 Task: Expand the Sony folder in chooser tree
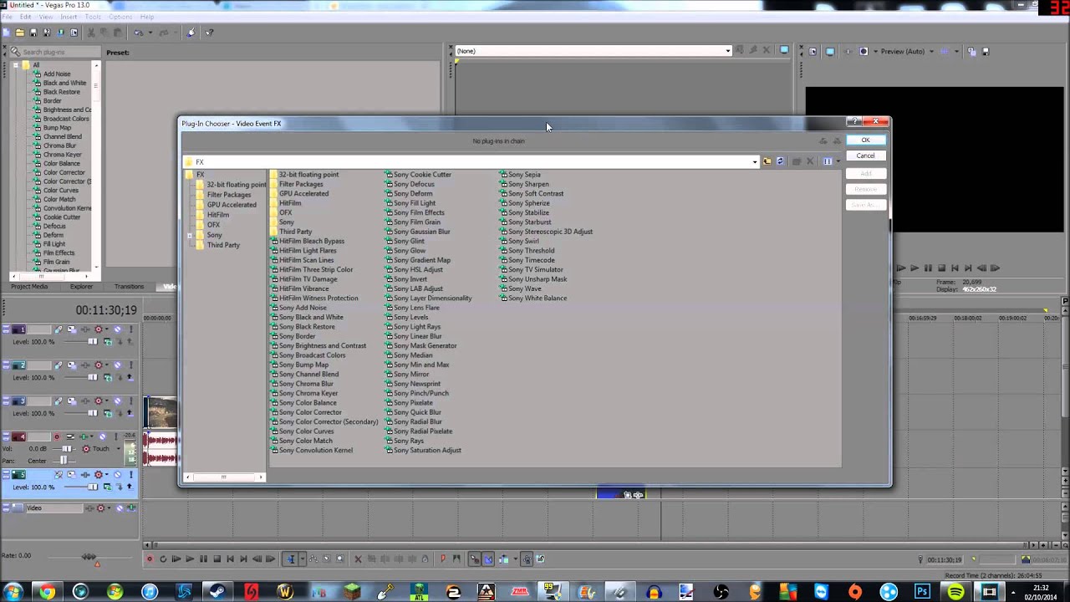tap(190, 235)
